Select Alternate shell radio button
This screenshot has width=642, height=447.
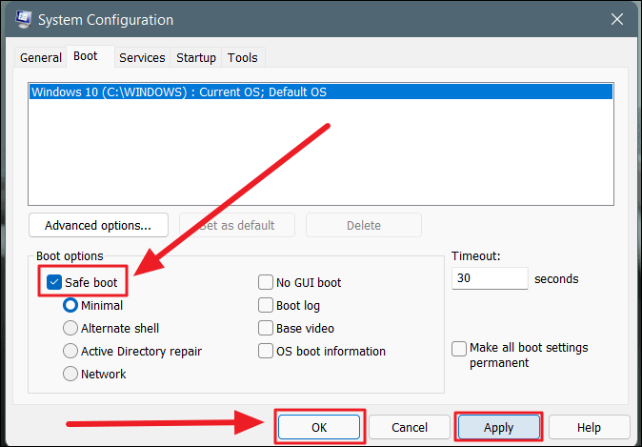(x=70, y=328)
